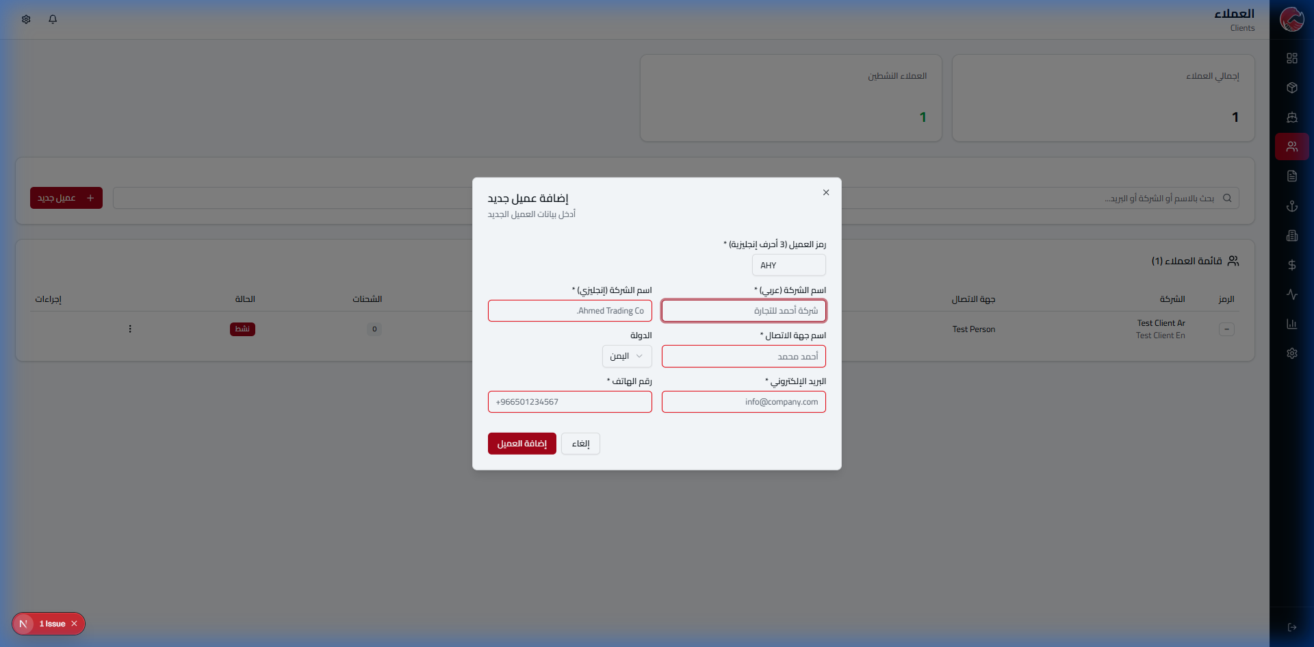Dismiss the 1 Issue badge
The image size is (1314, 647).
click(74, 624)
